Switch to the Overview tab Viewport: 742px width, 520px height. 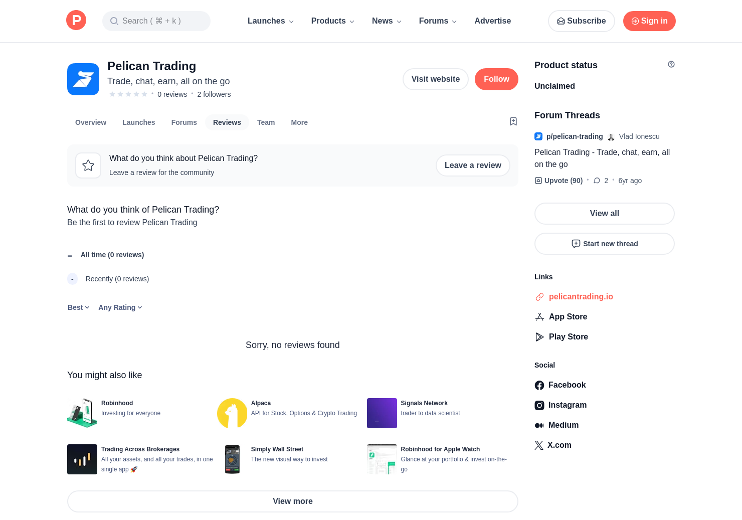(x=91, y=122)
